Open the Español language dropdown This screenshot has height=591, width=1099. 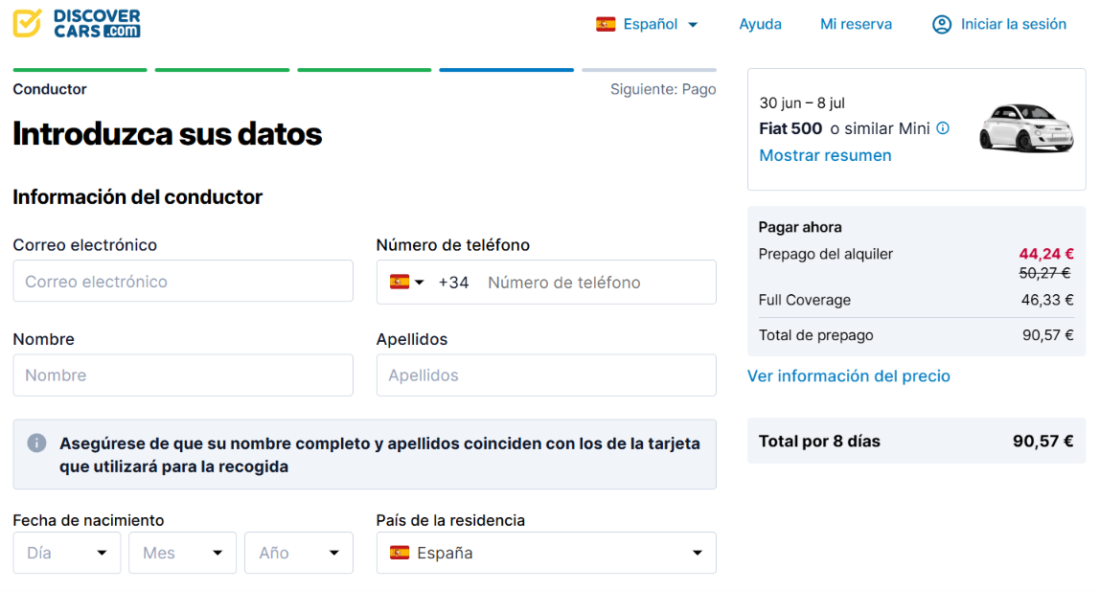pos(647,25)
